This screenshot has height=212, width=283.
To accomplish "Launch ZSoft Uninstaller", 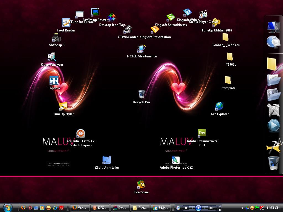I will coord(106,160).
